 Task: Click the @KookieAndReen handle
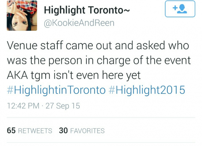pyautogui.click(x=79, y=23)
